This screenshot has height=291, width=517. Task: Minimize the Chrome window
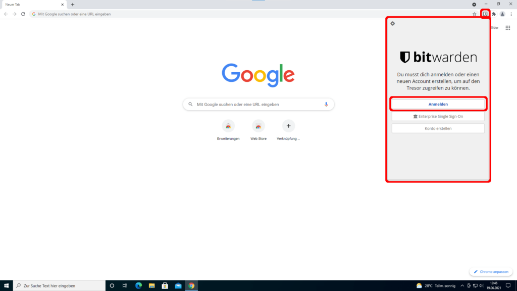tap(486, 4)
